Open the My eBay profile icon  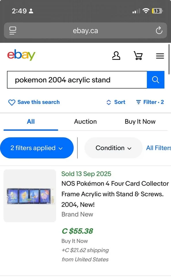(116, 56)
